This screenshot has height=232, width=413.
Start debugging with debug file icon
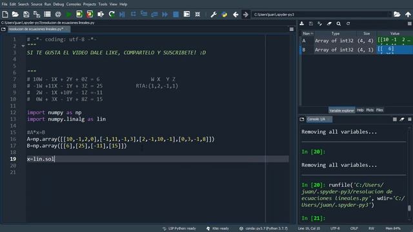(122, 14)
